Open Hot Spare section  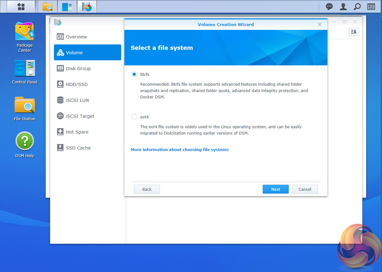(x=88, y=132)
